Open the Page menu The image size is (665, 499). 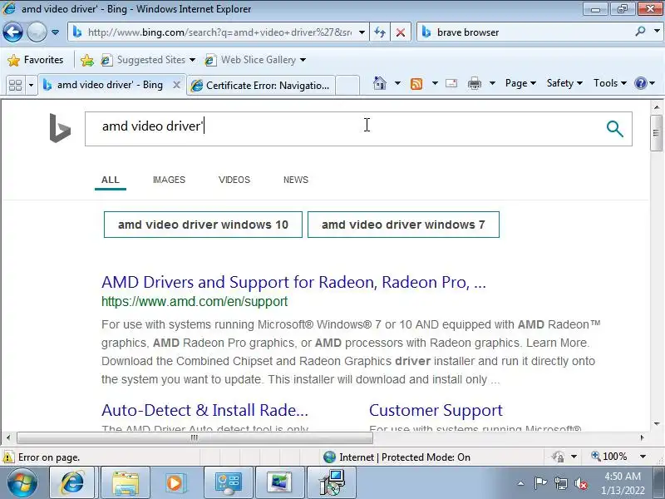pyautogui.click(x=520, y=83)
